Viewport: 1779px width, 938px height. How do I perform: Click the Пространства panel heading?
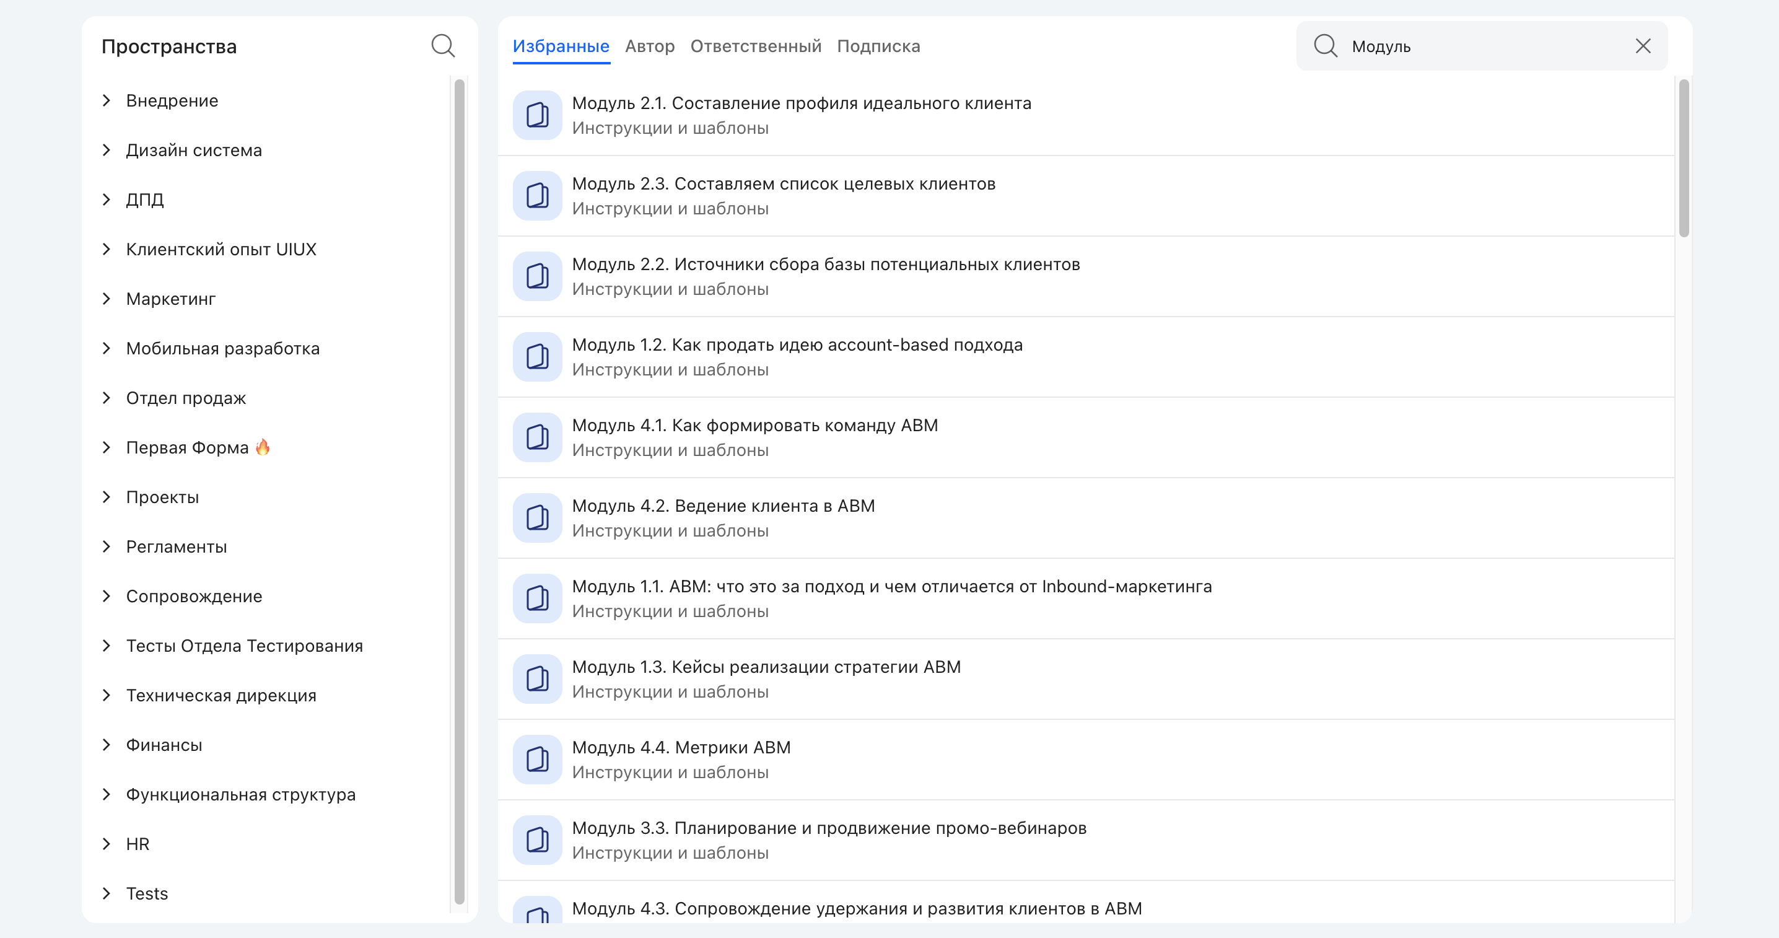(x=169, y=46)
